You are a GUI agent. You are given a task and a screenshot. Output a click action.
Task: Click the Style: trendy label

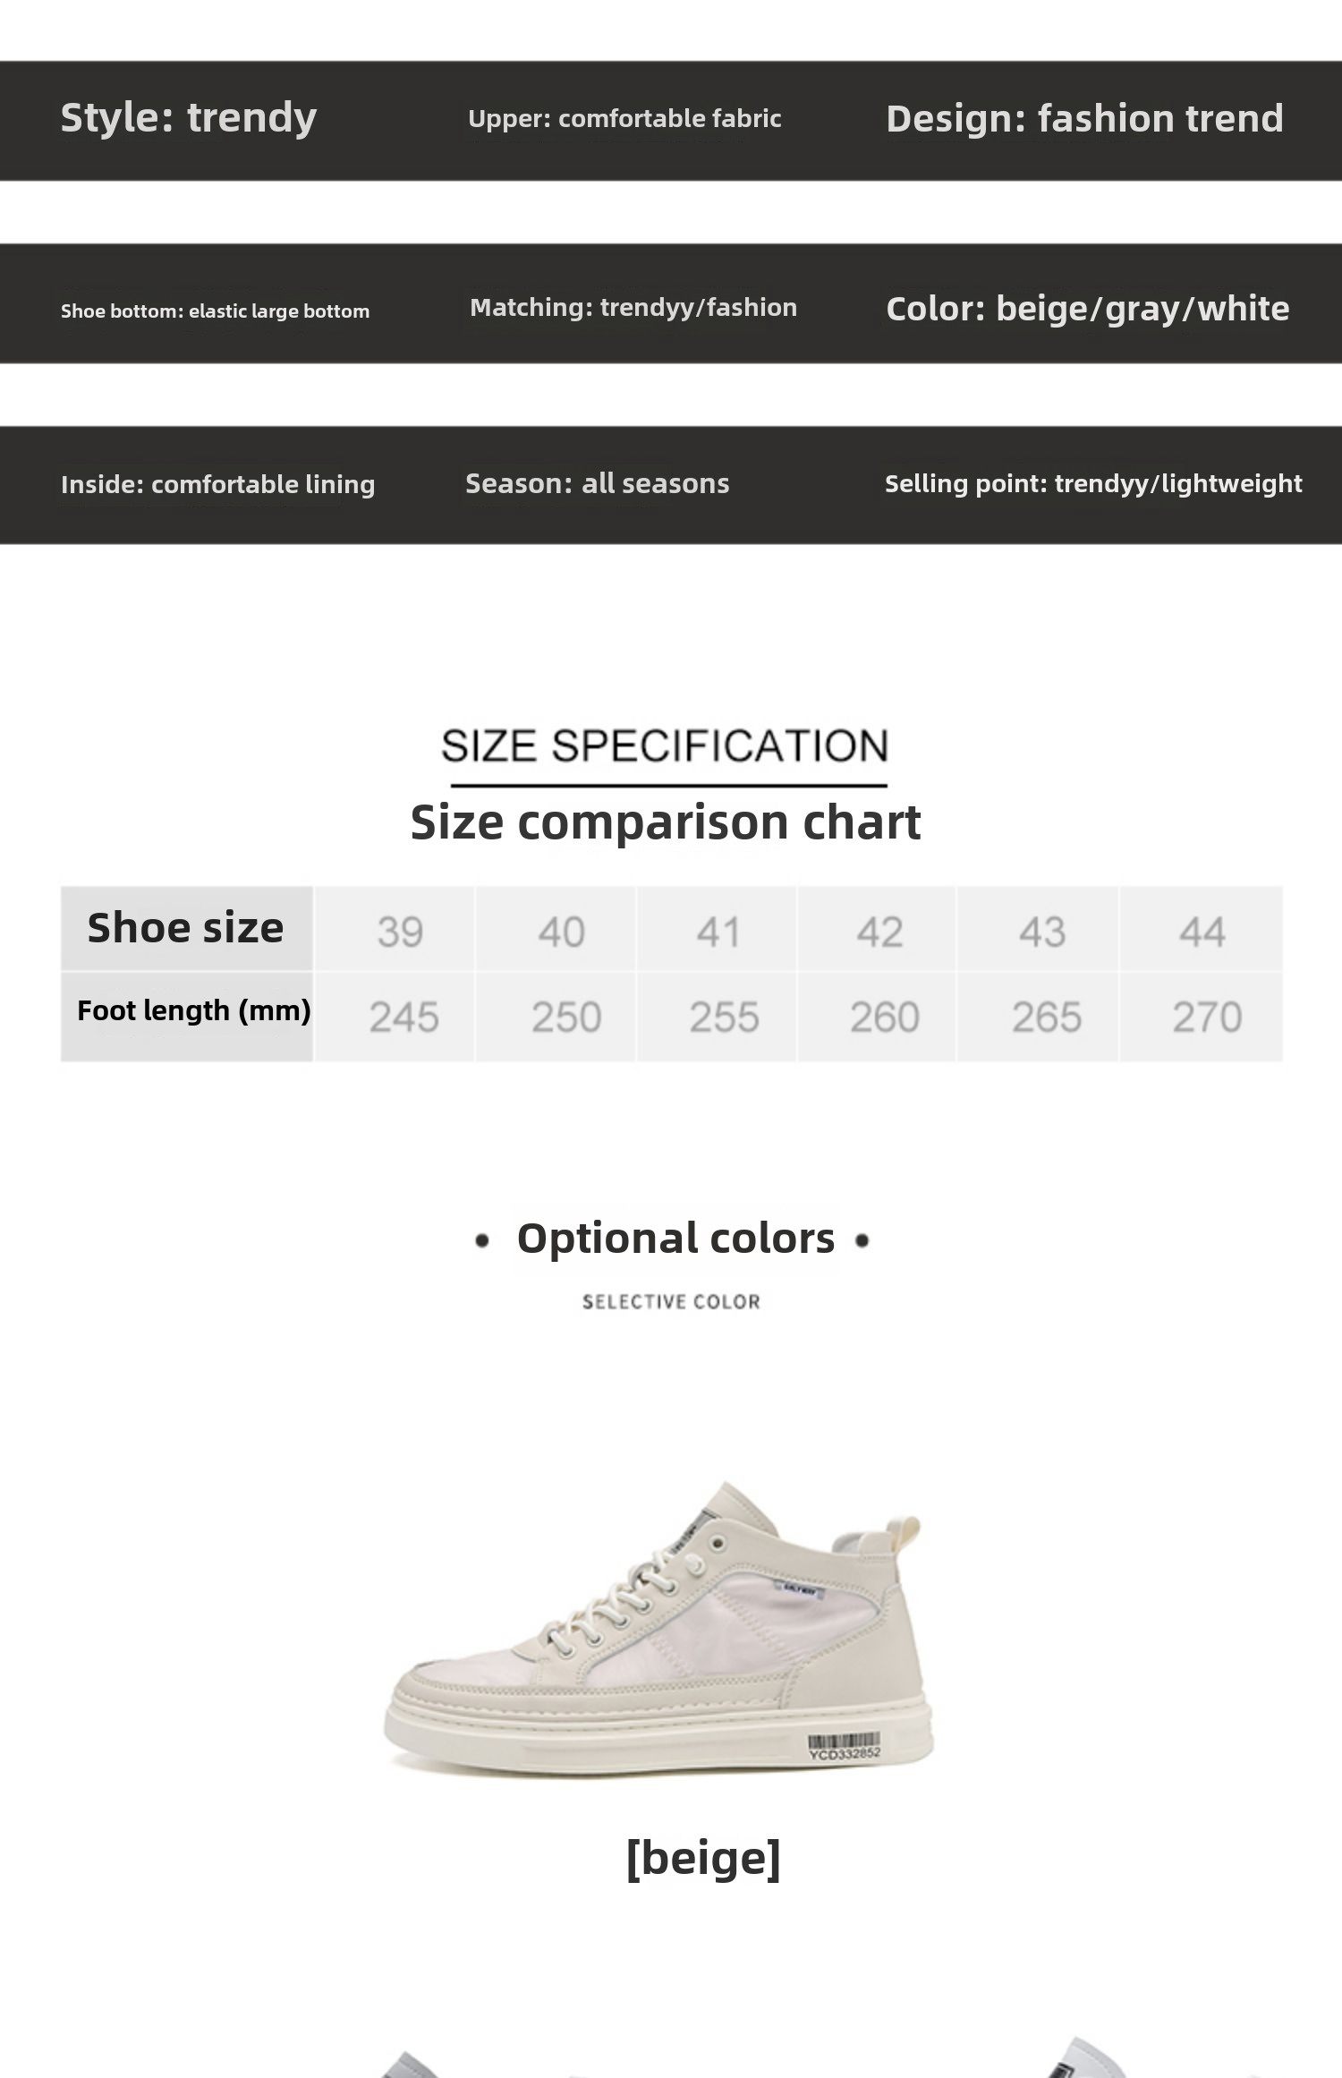189,117
